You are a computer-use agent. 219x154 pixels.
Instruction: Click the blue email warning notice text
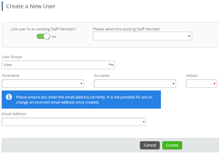84,100
